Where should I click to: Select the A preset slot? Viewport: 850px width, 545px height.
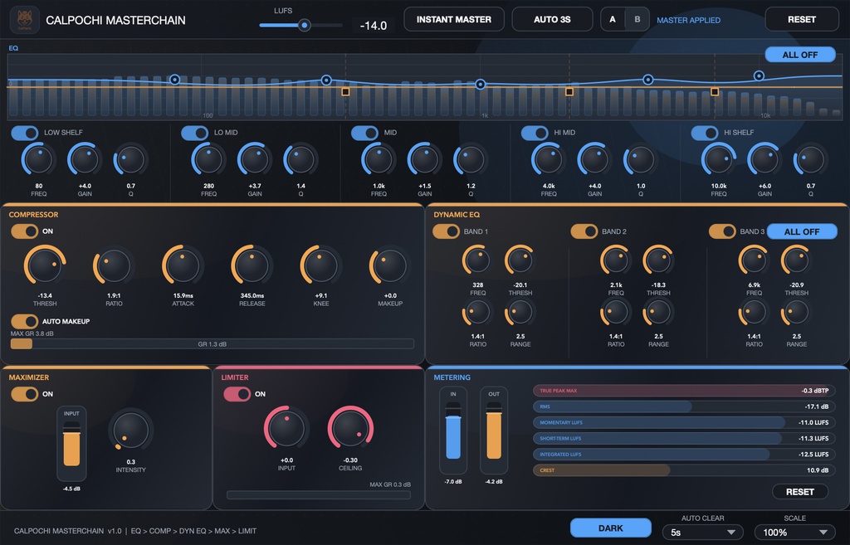tap(613, 20)
